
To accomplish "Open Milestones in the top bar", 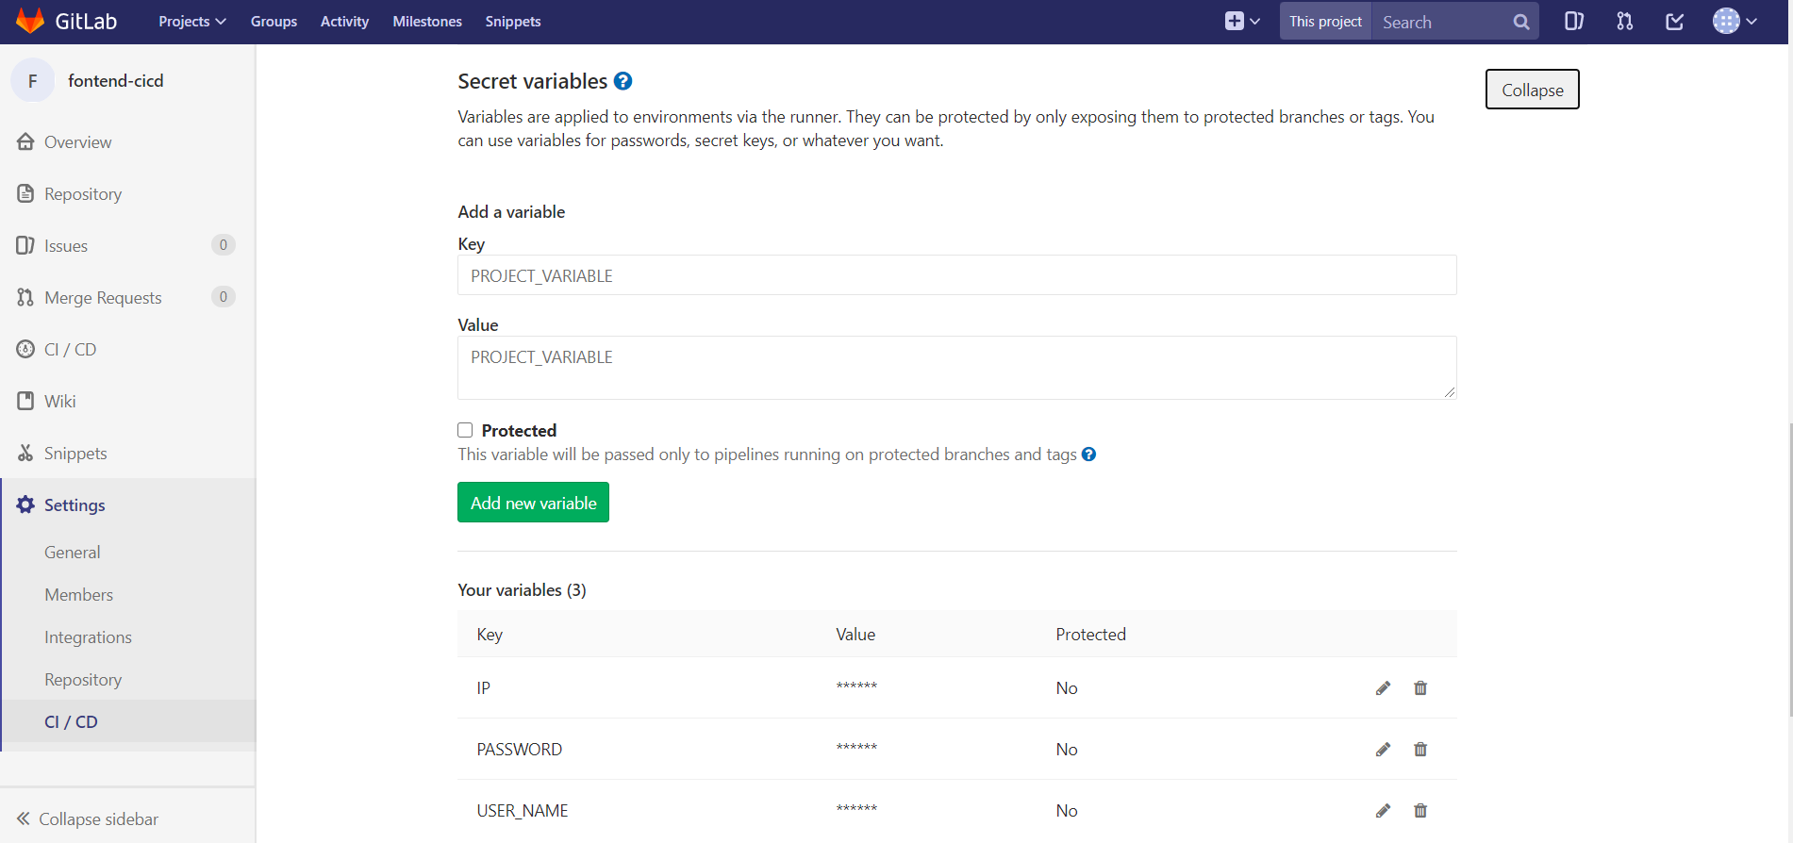I will coord(427,21).
